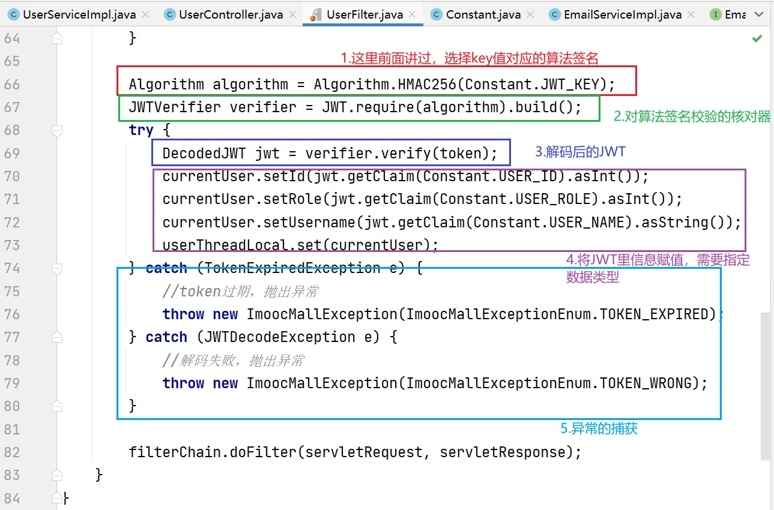Click line number 69 in the gutter
This screenshot has width=774, height=510.
12,154
